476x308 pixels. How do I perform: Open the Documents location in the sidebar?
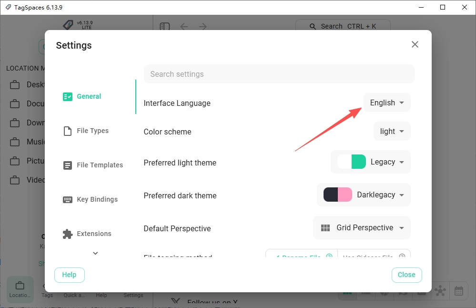(26, 103)
